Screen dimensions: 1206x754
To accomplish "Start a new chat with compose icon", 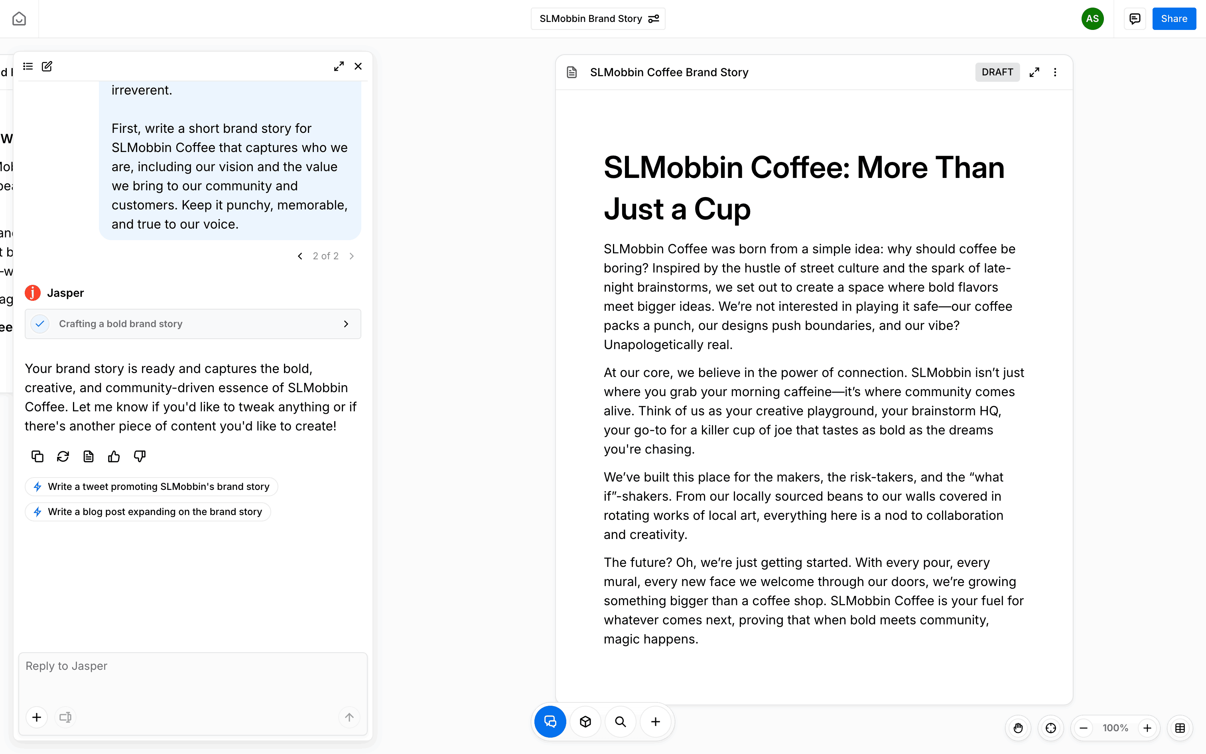I will pos(47,66).
